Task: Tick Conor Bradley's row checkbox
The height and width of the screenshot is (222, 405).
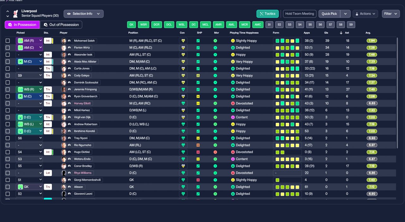Action: click(8, 166)
